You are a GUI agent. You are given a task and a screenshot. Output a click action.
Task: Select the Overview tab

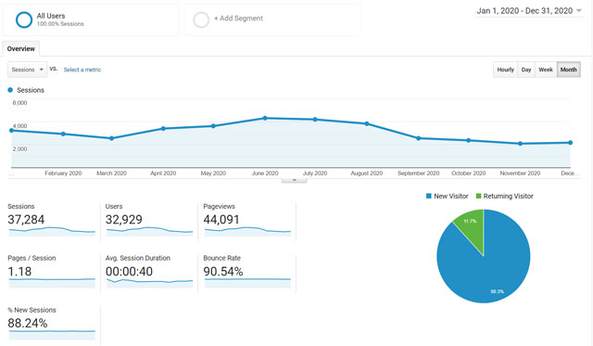coord(20,49)
